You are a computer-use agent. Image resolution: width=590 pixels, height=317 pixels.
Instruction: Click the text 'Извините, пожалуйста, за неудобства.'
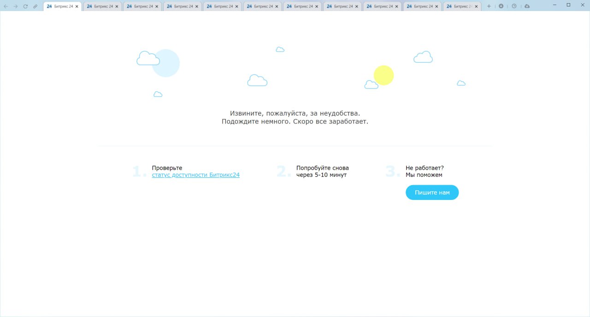(295, 113)
